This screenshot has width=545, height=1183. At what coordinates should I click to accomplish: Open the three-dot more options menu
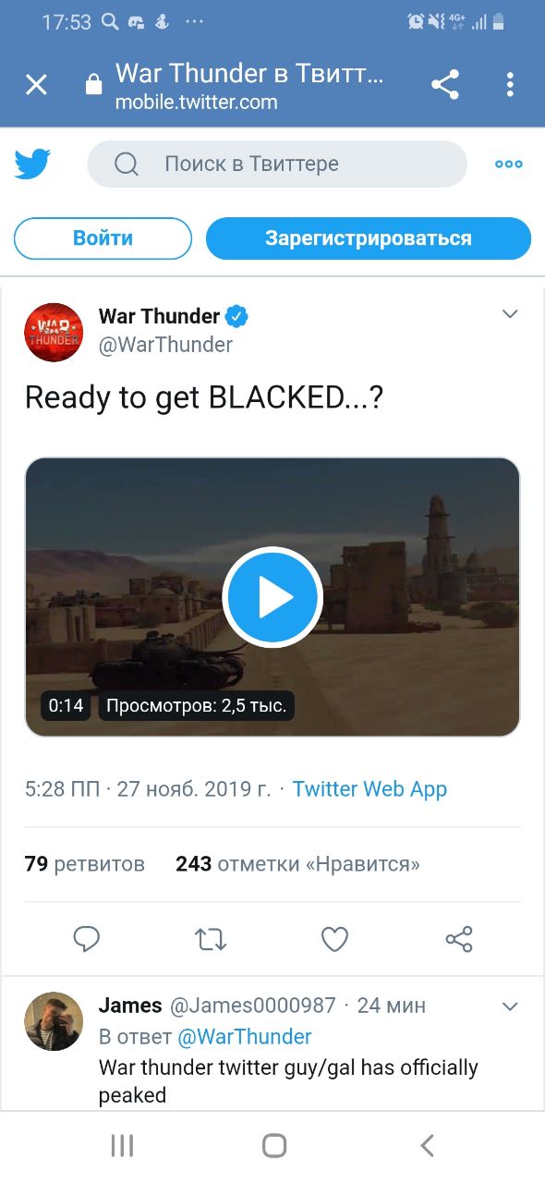509,165
